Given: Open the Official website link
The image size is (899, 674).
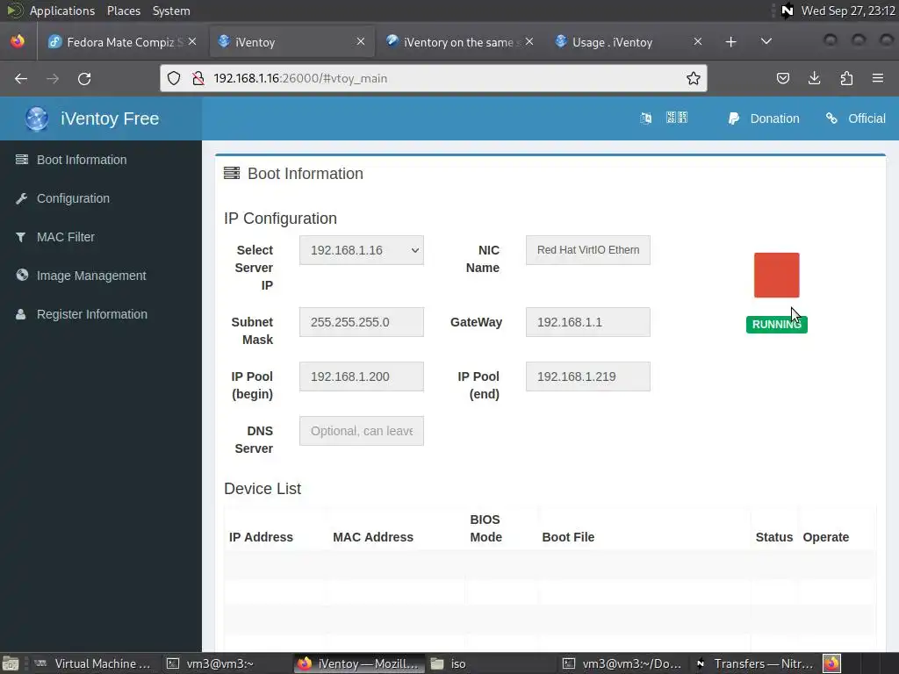Looking at the screenshot, I should pyautogui.click(x=855, y=118).
